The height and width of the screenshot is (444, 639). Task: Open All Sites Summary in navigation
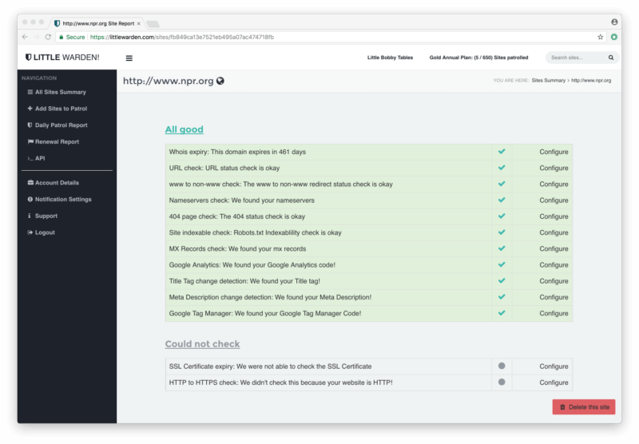pyautogui.click(x=57, y=92)
